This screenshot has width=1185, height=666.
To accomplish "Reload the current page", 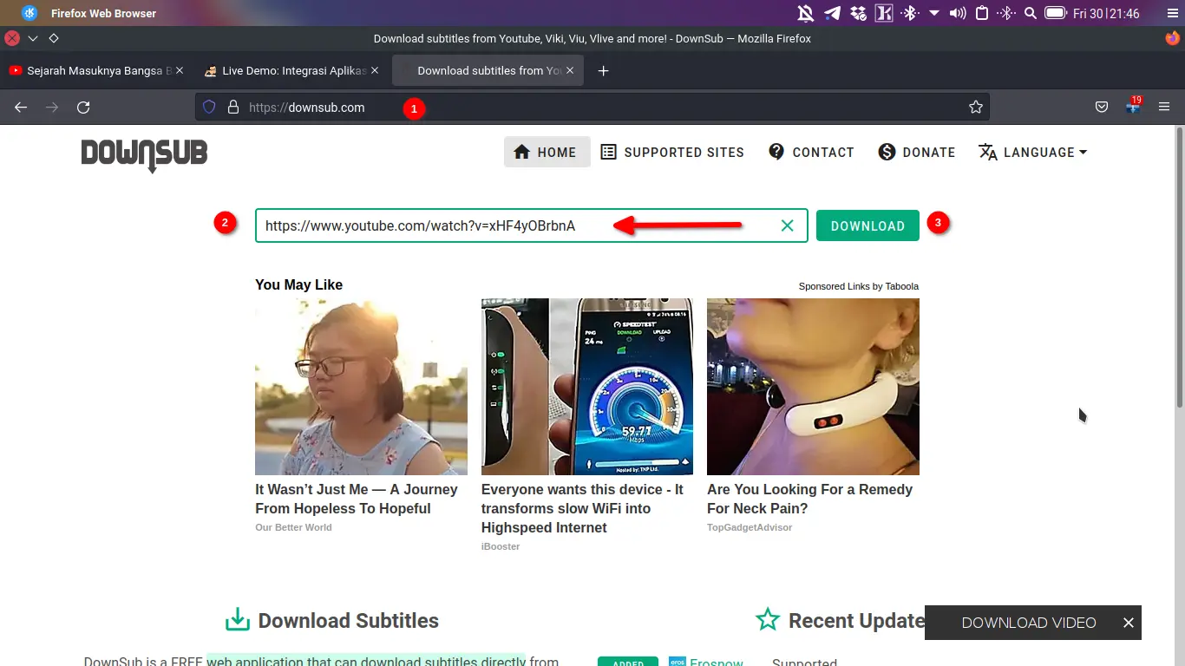I will click(83, 108).
